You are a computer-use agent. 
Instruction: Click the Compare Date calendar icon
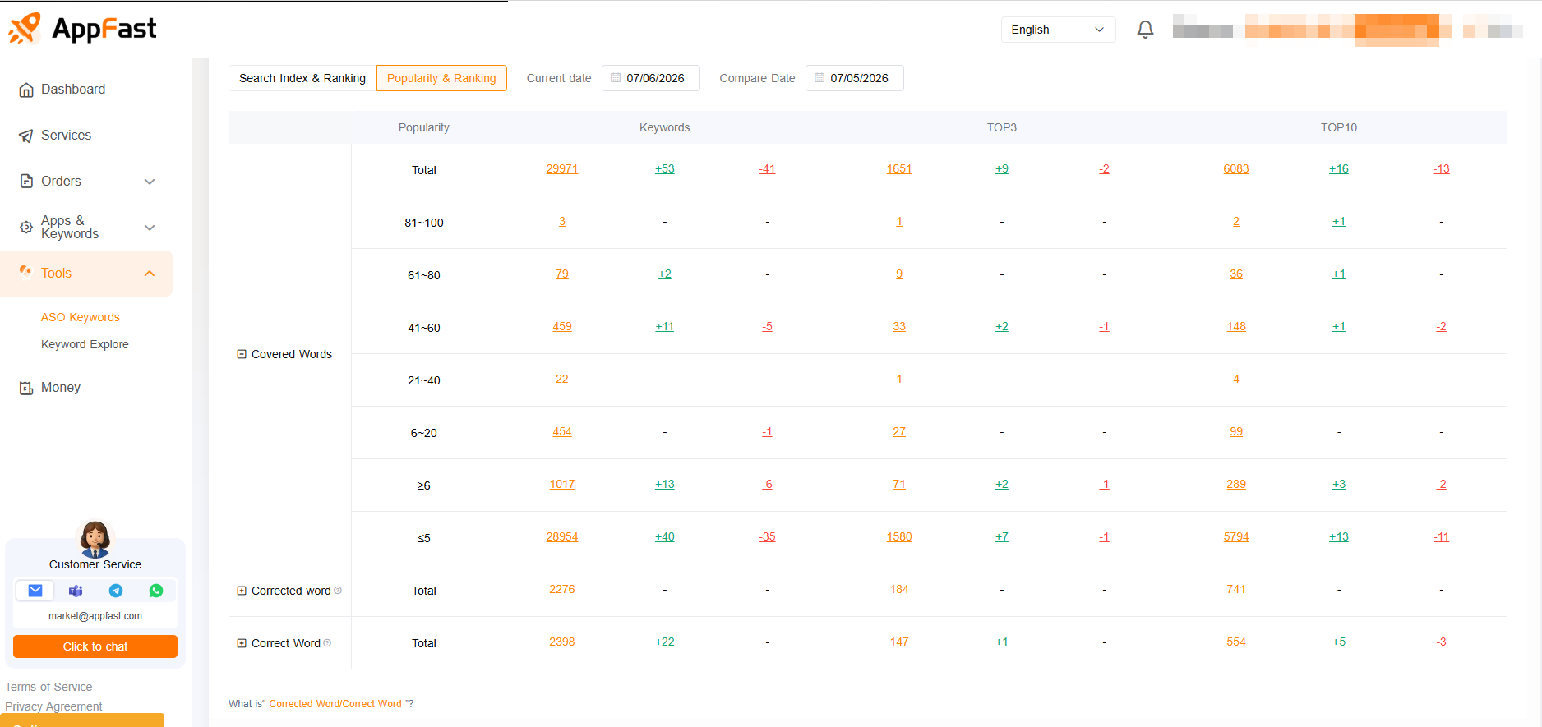click(x=819, y=78)
